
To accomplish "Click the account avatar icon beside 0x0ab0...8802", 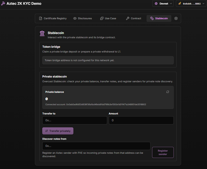I will 180,3.
